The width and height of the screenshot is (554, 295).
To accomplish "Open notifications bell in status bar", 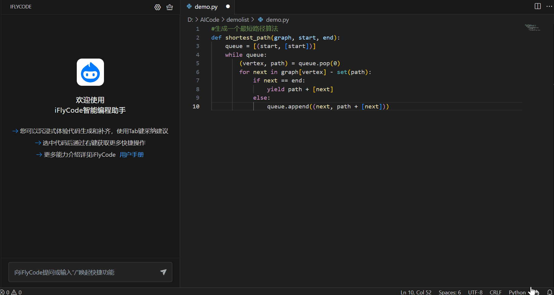I will 549,292.
